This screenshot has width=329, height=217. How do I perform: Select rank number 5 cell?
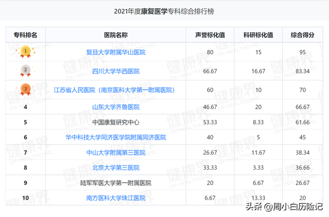click(25, 122)
